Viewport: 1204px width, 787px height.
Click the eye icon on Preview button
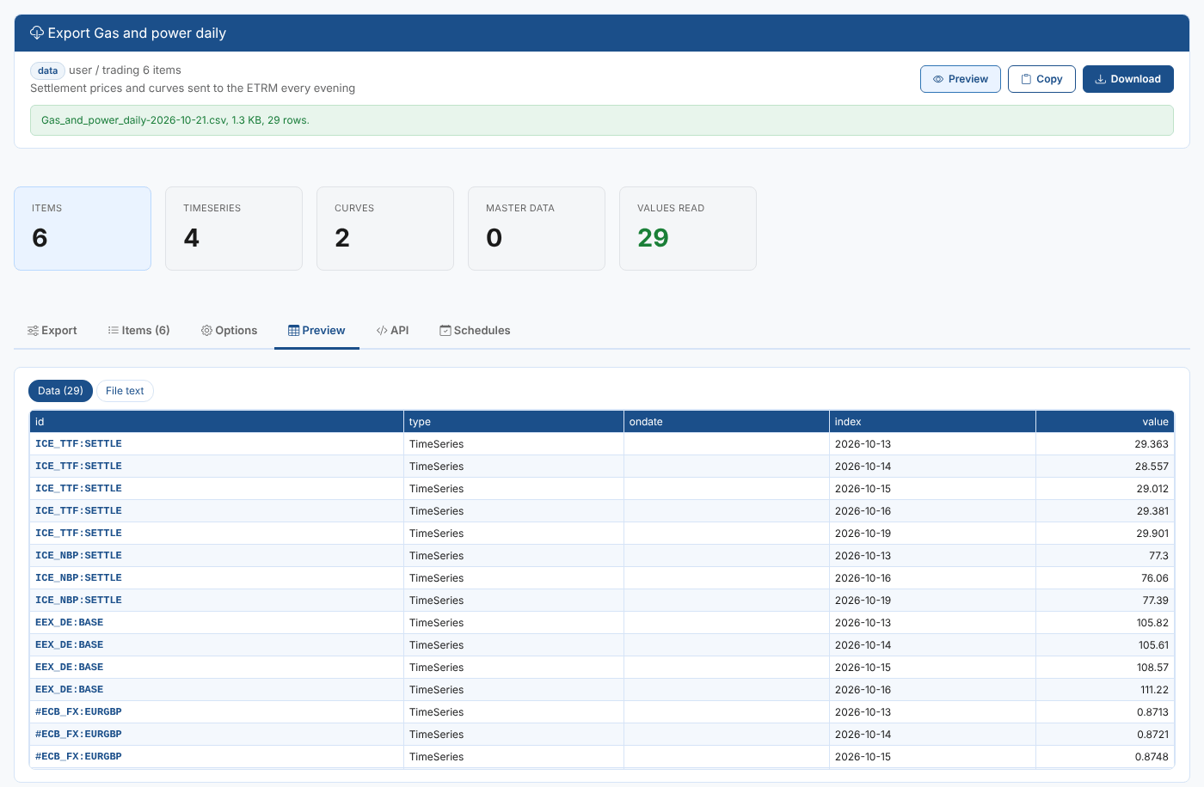[x=938, y=79]
